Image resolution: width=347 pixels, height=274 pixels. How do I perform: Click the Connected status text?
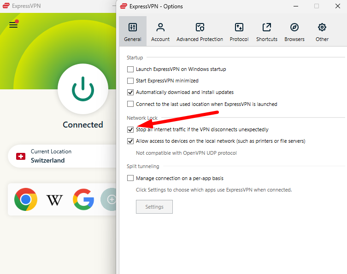pos(83,125)
